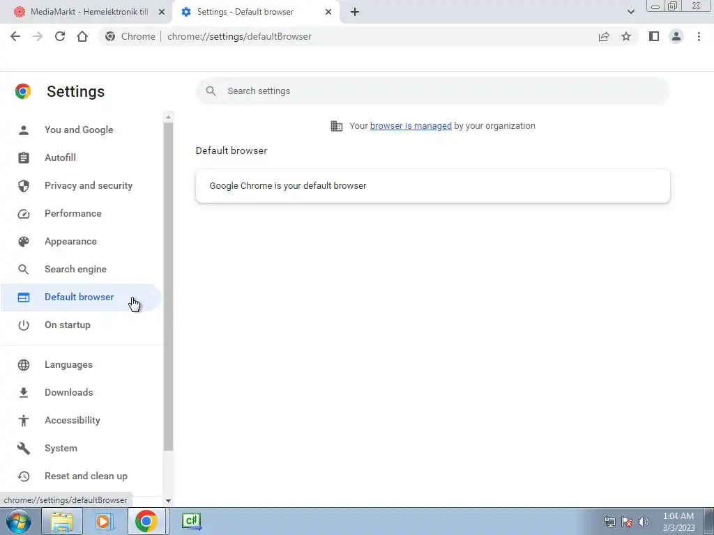The width and height of the screenshot is (714, 535).
Task: Click the Accessibility figure icon
Action: click(x=24, y=420)
